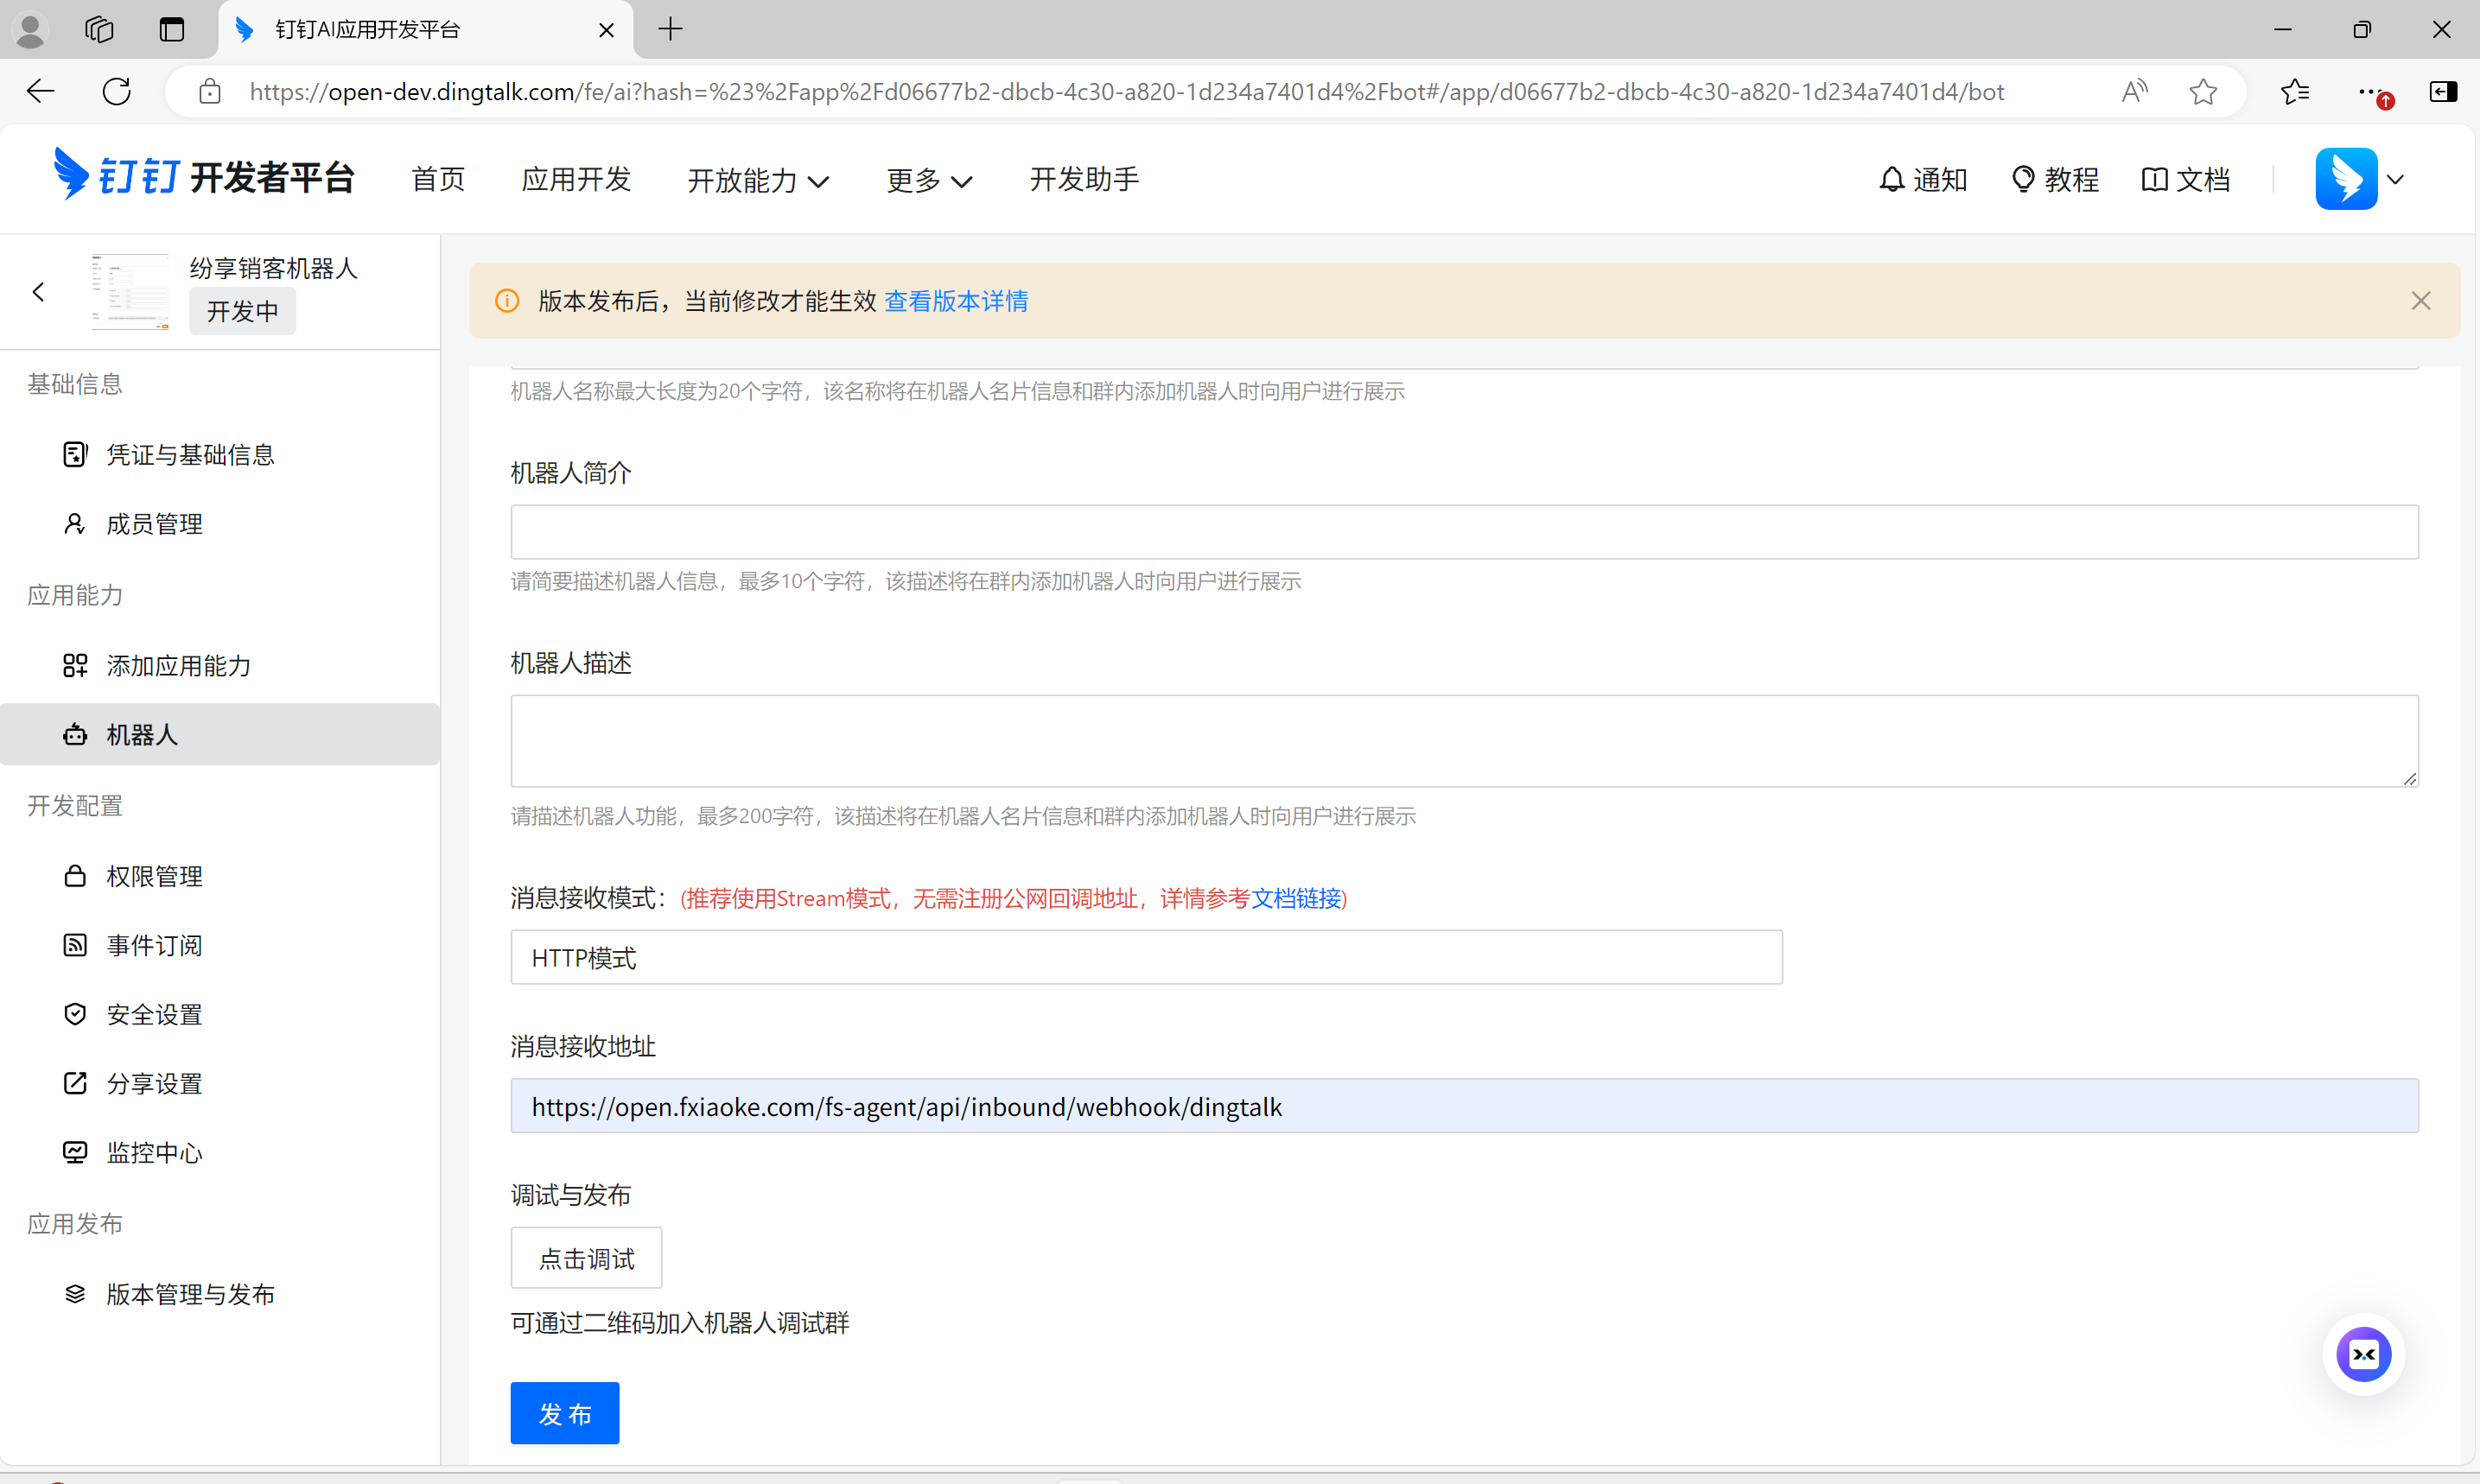Image resolution: width=2480 pixels, height=1484 pixels.
Task: Open 凭证与基础信息 in sidebar
Action: pos(219,455)
